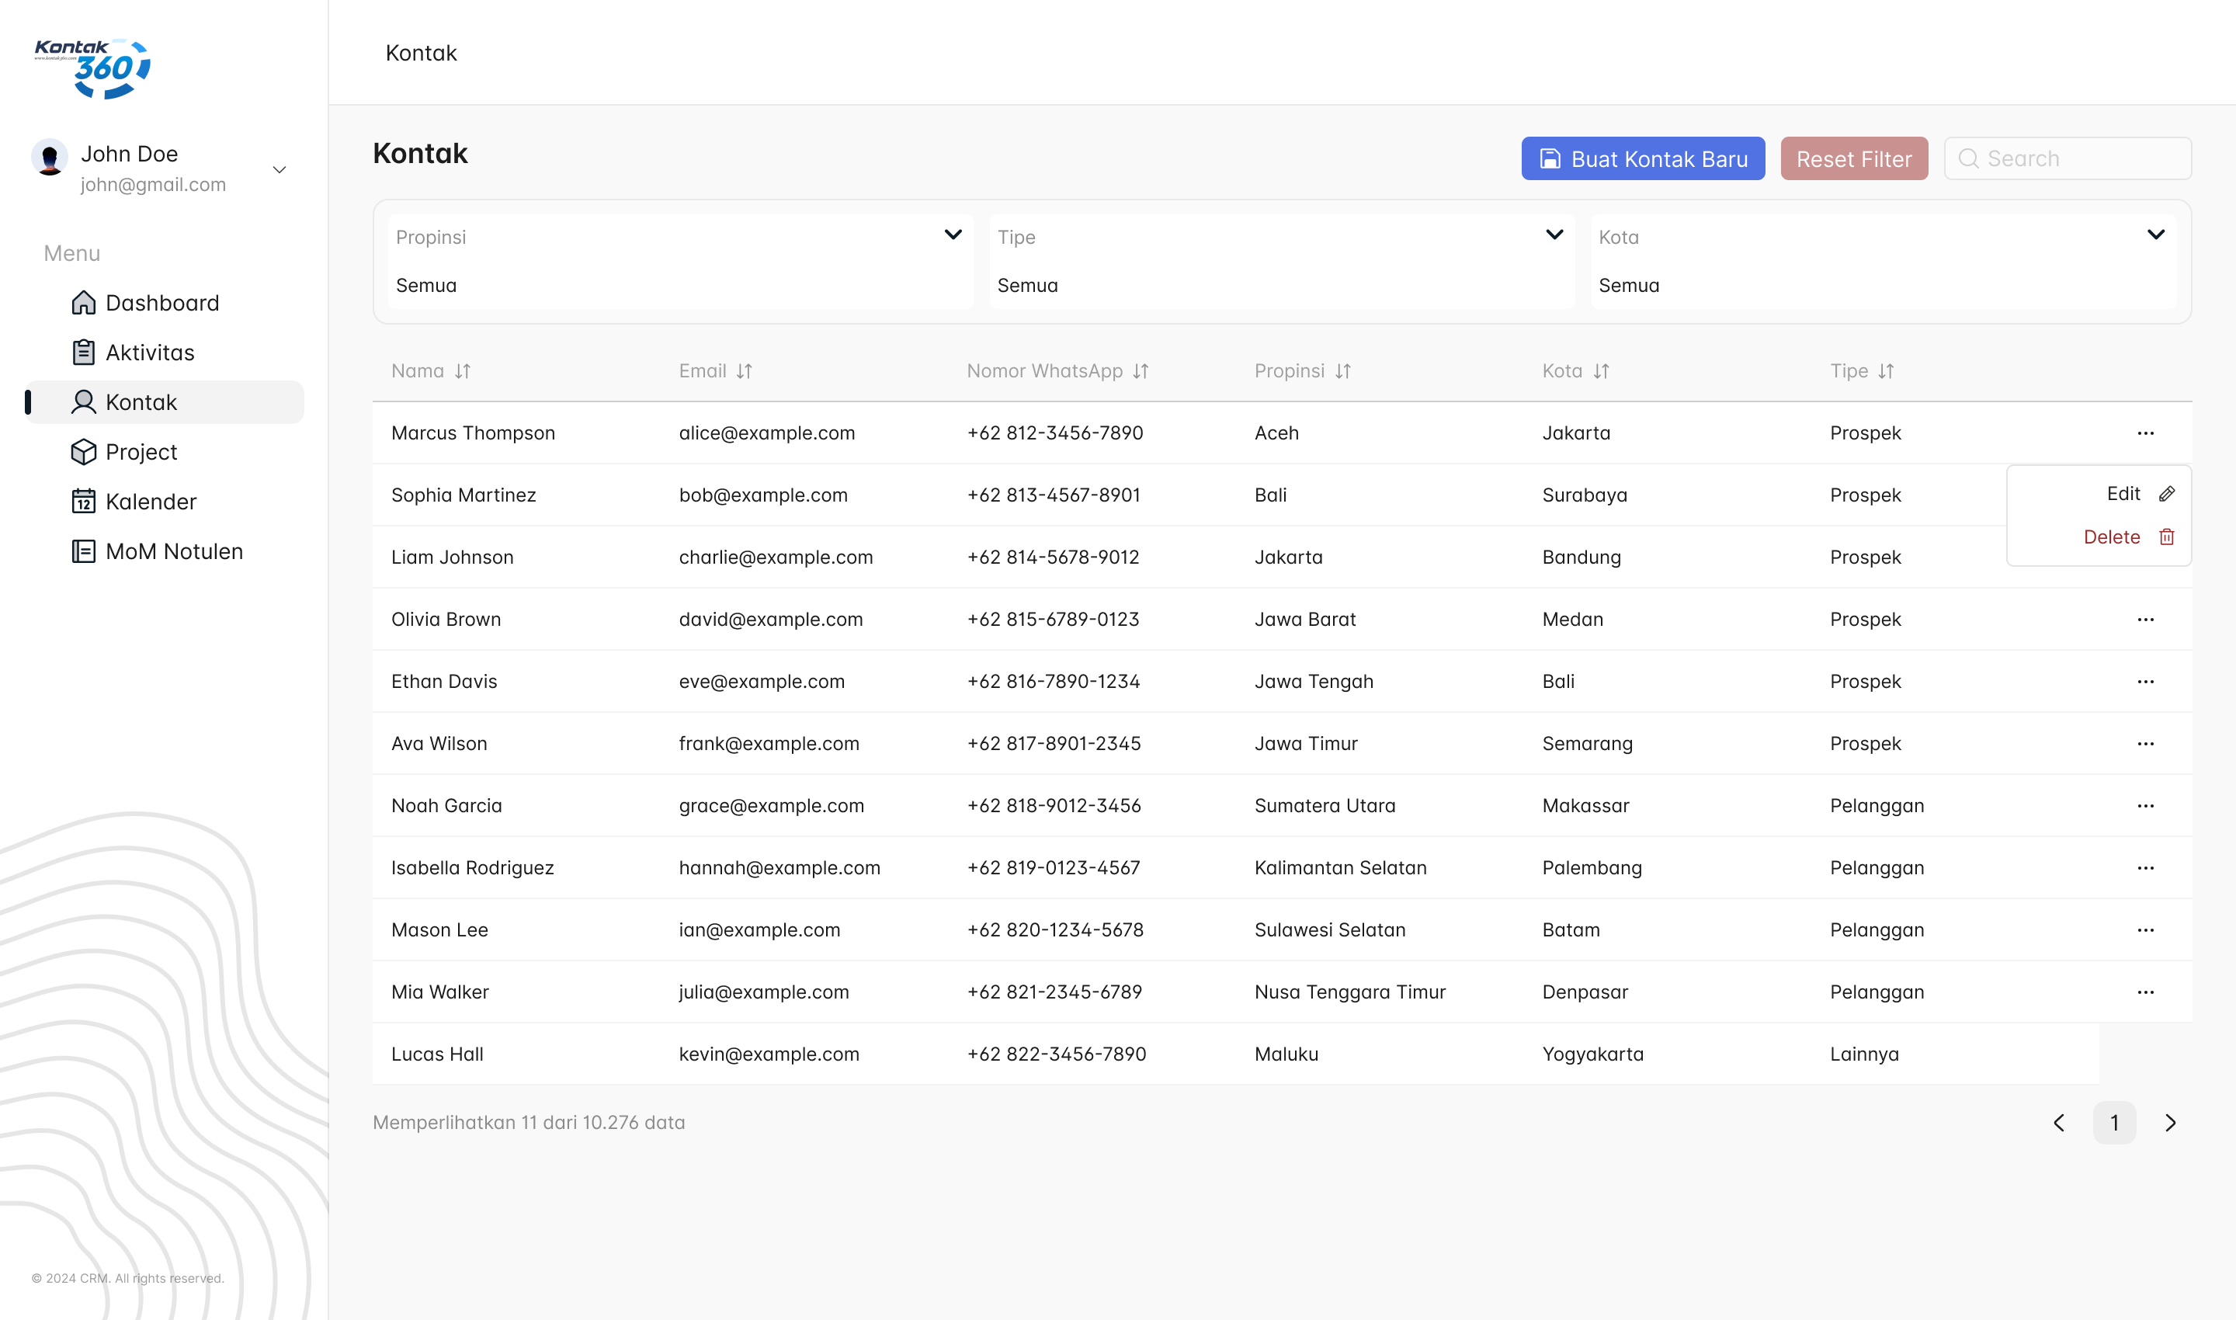Open the Kota filter dropdown
This screenshot has width=2236, height=1320.
pos(2155,234)
